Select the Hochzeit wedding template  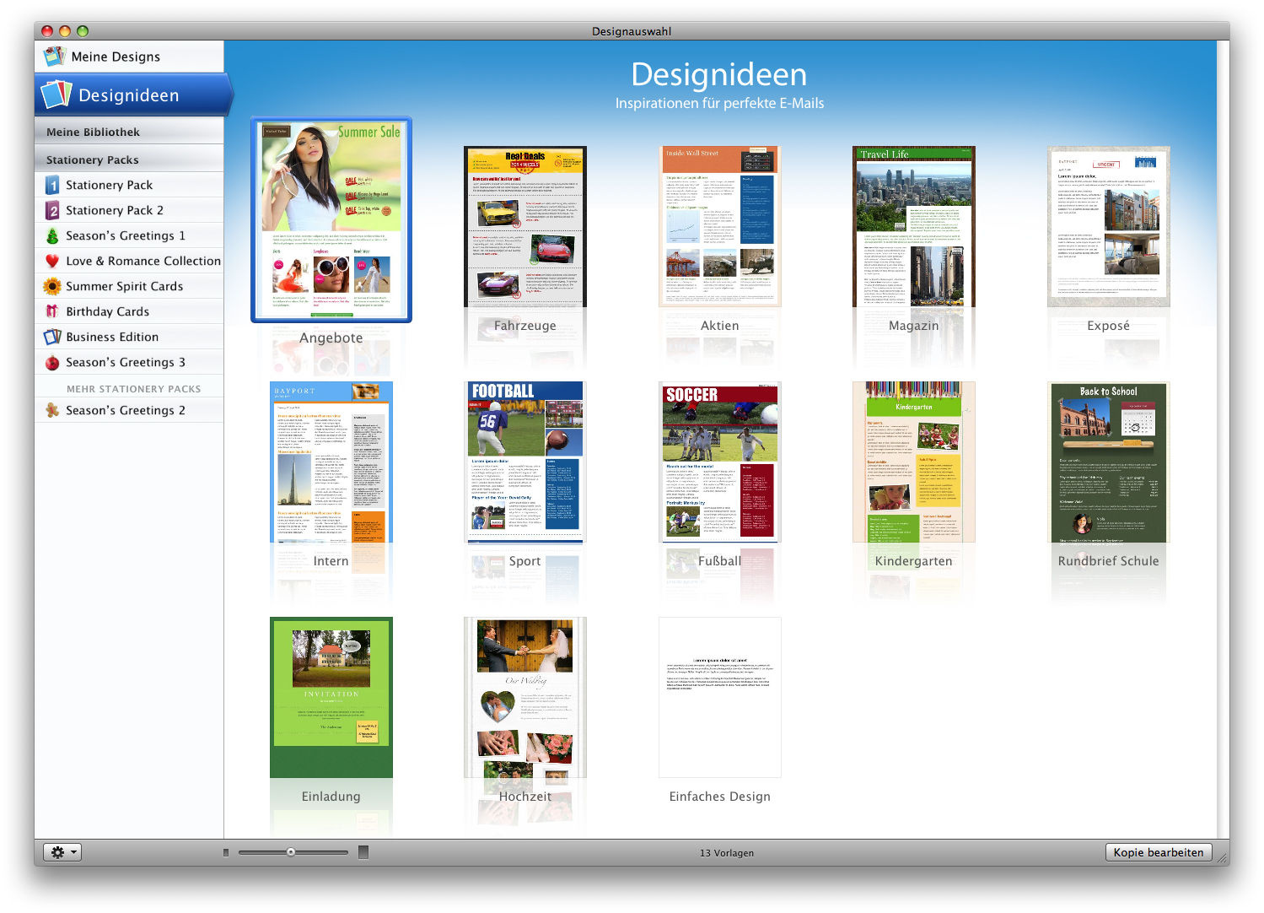pos(525,698)
